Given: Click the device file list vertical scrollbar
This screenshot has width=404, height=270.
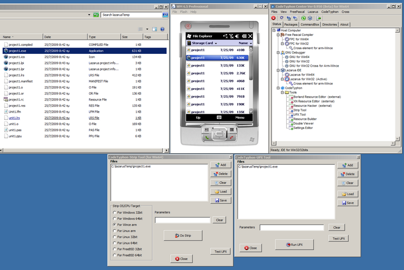Looking at the screenshot, I should (x=251, y=80).
